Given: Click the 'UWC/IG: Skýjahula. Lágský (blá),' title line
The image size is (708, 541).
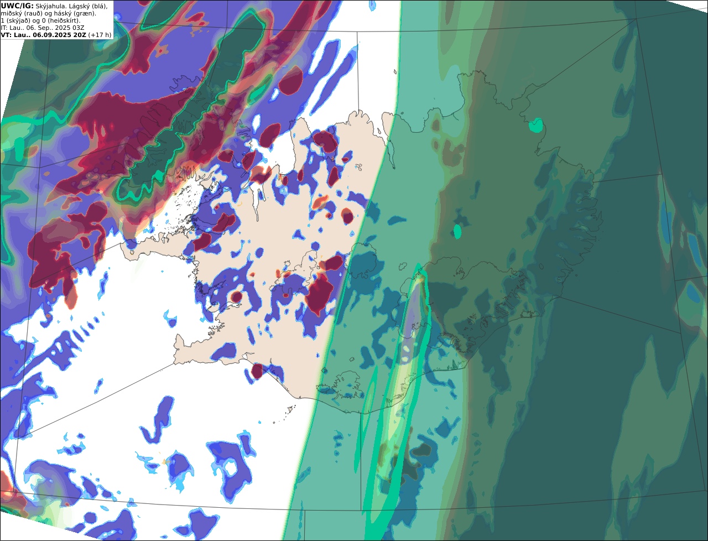Looking at the screenshot, I should pyautogui.click(x=54, y=6).
